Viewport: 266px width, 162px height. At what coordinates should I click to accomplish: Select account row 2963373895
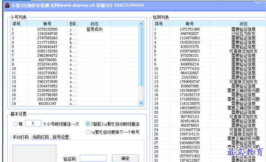[x=47, y=82]
